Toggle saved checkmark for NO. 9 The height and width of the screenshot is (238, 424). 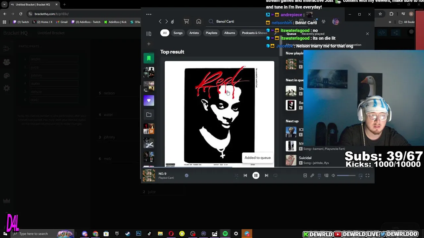[186, 176]
